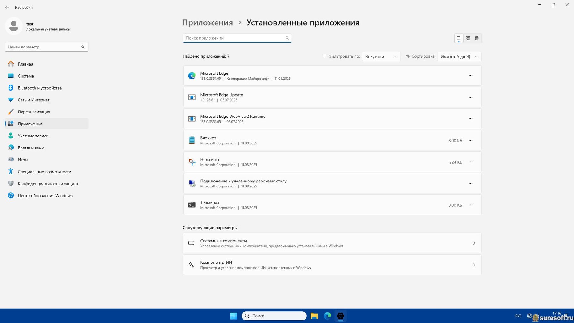
Task: Open the Все диски filter dropdown
Action: pos(381,56)
